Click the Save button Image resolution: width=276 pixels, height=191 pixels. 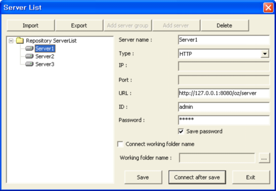(x=143, y=177)
